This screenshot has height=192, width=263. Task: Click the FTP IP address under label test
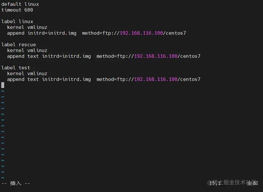click(156, 79)
